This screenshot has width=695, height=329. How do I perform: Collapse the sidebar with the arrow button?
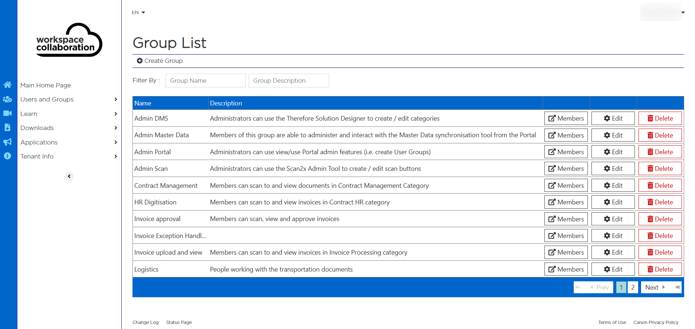(x=69, y=176)
